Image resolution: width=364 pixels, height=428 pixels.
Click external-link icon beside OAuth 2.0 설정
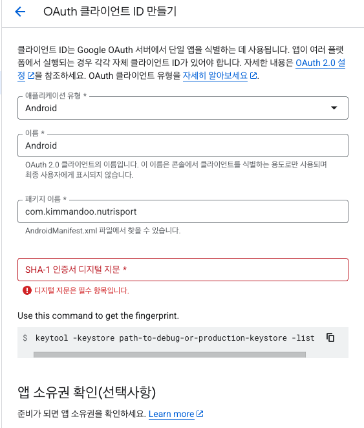click(31, 76)
